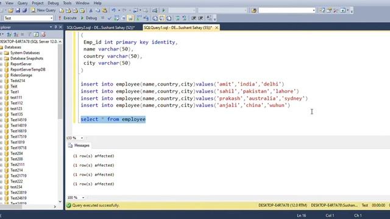Click the Copy icon in the toolbar
Image resolution: width=390 pixels, height=219 pixels.
coord(97,10)
